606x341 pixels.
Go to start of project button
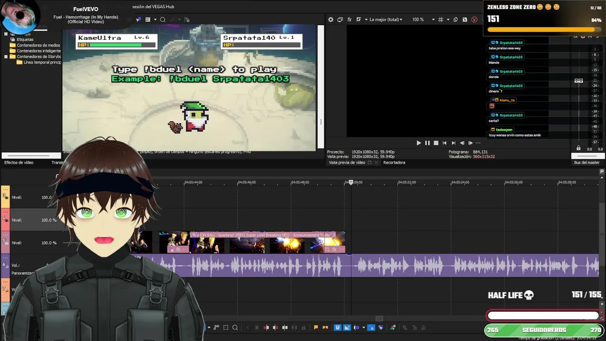click(x=444, y=143)
